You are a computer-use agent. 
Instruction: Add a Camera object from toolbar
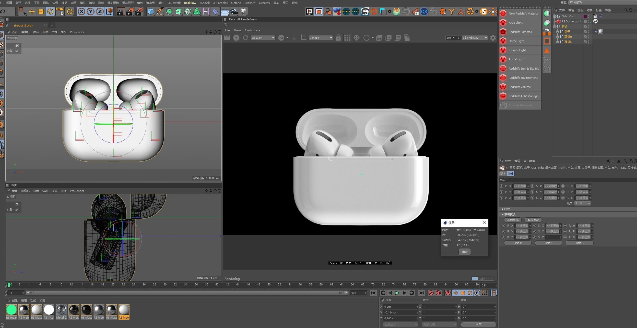coord(234,11)
